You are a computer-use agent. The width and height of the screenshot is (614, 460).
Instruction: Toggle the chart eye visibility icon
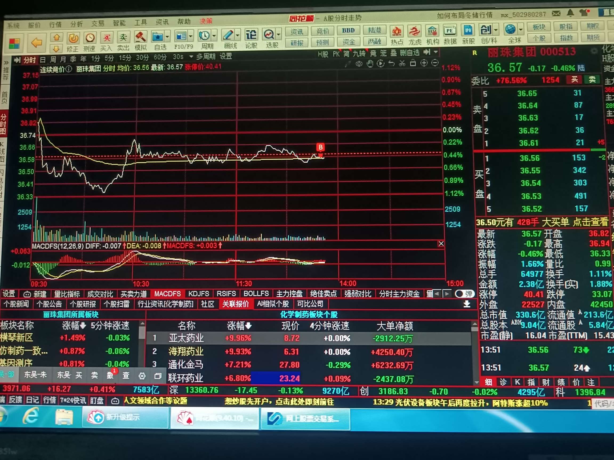click(359, 64)
